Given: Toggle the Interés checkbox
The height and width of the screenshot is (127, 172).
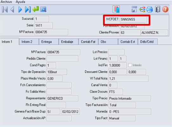Looking at the screenshot, I should [130, 65].
